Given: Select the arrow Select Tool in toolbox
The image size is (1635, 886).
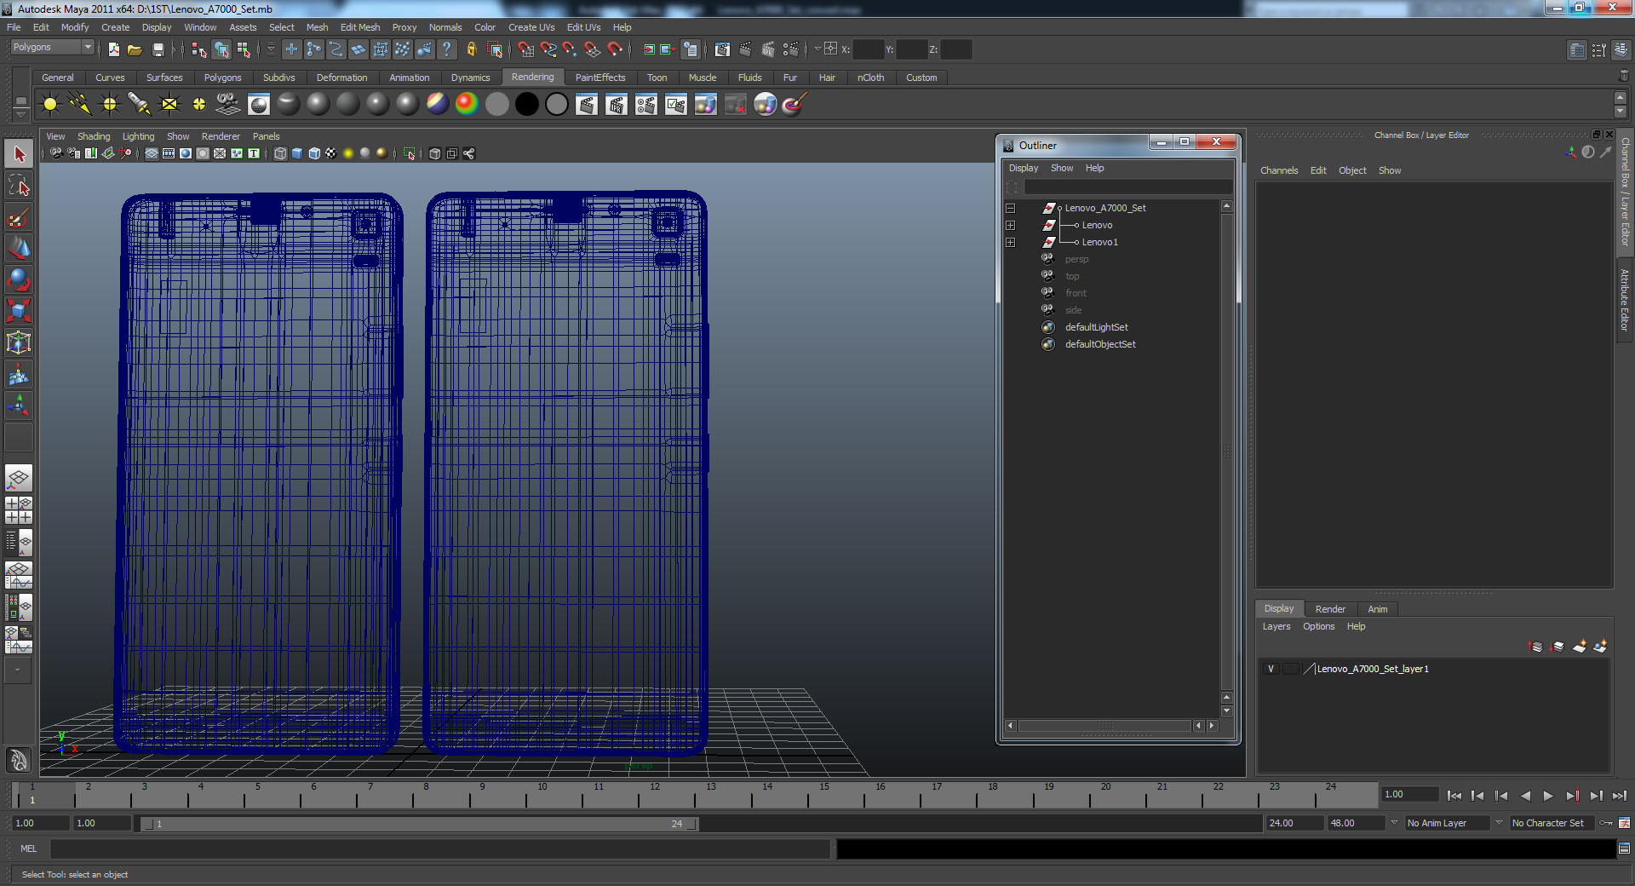Looking at the screenshot, I should pyautogui.click(x=19, y=154).
